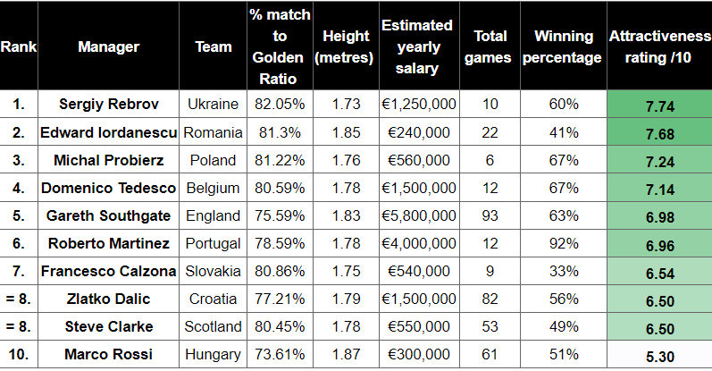Screen dimensions: 712x371
Task: Click the 93 total games cell
Action: [490, 215]
